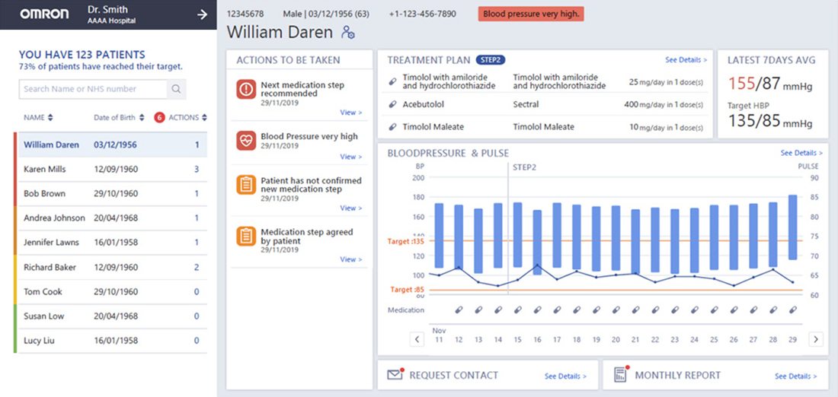Sort patients by Actions column
Image resolution: width=838 pixels, height=397 pixels.
point(187,118)
